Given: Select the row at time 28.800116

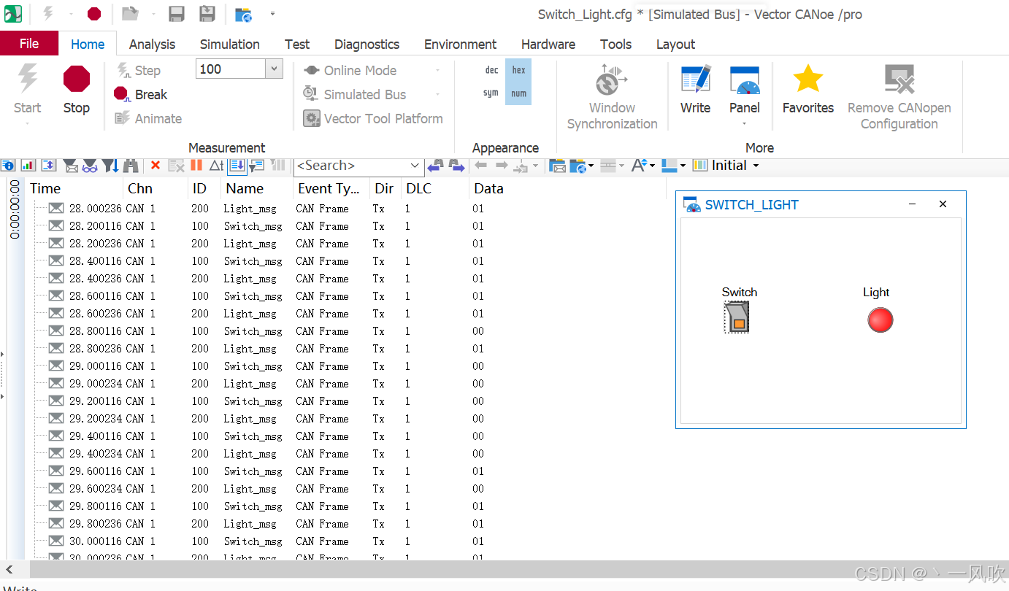Looking at the screenshot, I should pos(347,331).
